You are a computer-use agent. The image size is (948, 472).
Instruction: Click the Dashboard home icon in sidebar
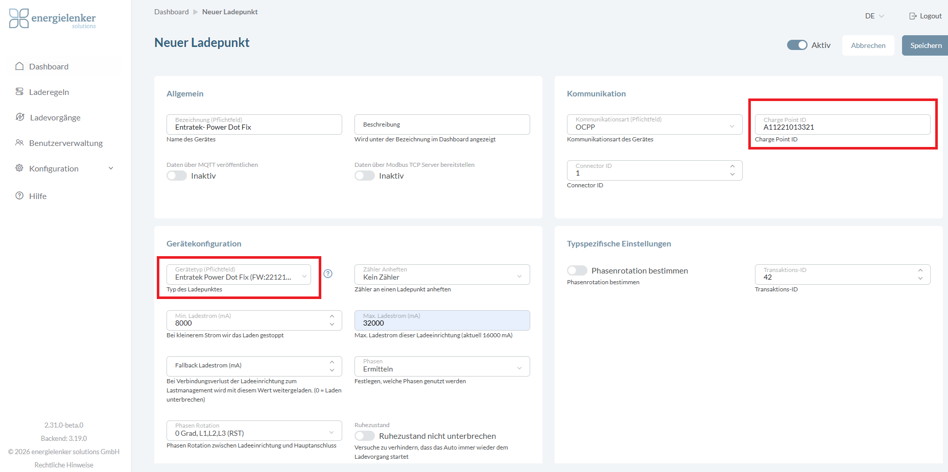(19, 66)
